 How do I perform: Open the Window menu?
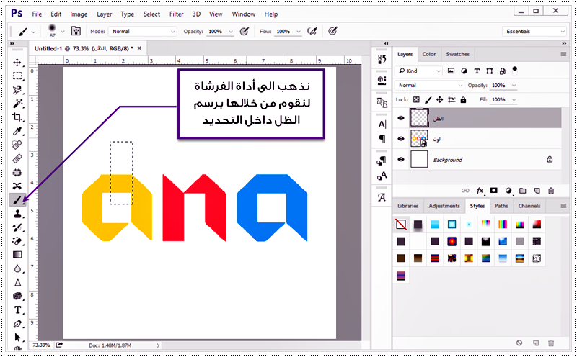click(x=243, y=14)
